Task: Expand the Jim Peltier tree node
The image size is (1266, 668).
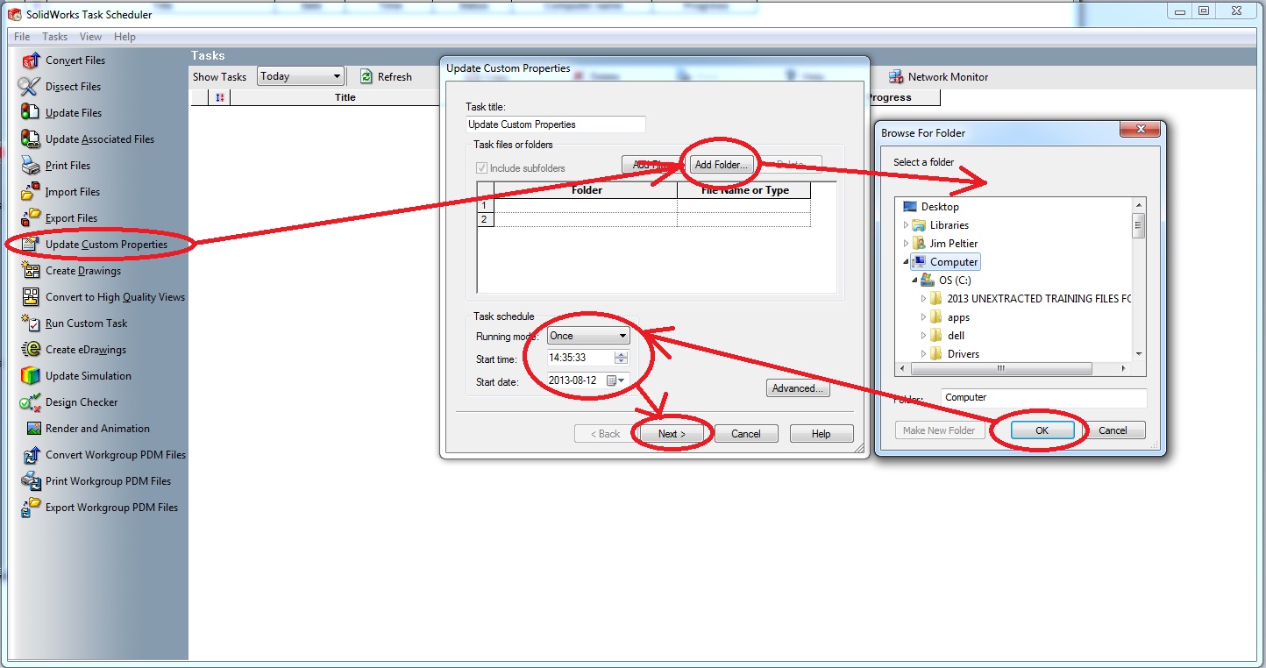Action: coord(906,244)
